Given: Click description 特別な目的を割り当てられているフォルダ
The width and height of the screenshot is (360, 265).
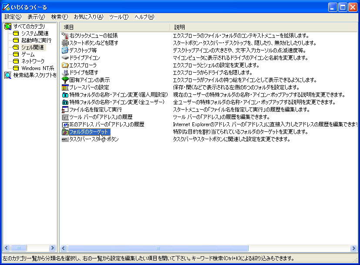Looking at the screenshot, I should [240, 132].
